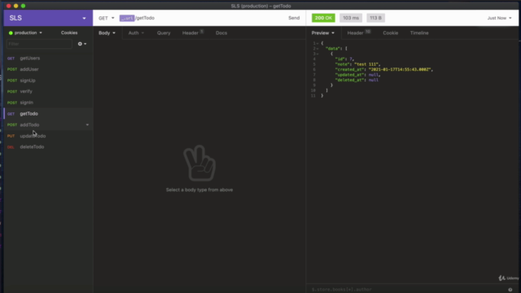Open the Preview mode dropdown
Image resolution: width=521 pixels, height=293 pixels.
click(323, 33)
